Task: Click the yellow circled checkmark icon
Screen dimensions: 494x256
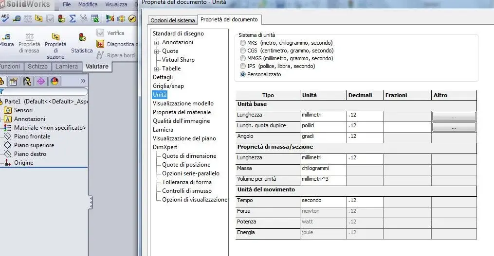Action: (x=132, y=18)
